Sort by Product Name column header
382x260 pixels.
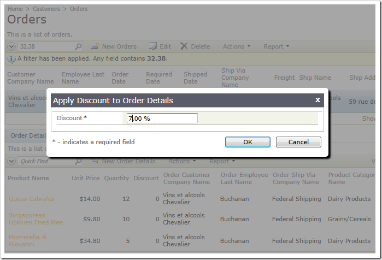[28, 178]
